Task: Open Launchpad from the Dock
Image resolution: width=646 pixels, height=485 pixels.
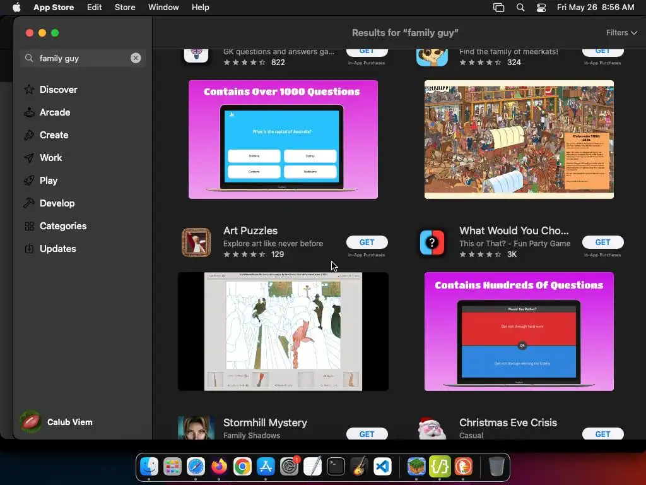Action: 172,467
